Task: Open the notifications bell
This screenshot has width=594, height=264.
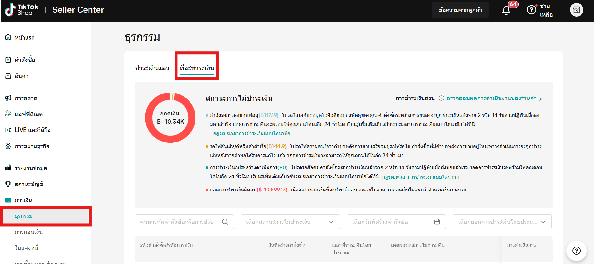Action: 506,10
